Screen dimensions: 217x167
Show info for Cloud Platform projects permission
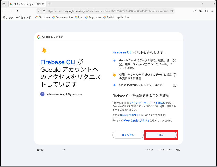point(175,85)
